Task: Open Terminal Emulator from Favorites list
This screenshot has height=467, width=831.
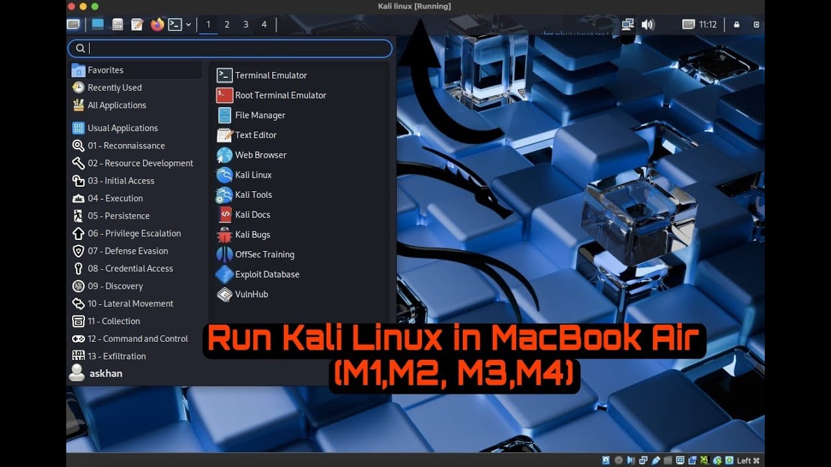Action: [262, 75]
